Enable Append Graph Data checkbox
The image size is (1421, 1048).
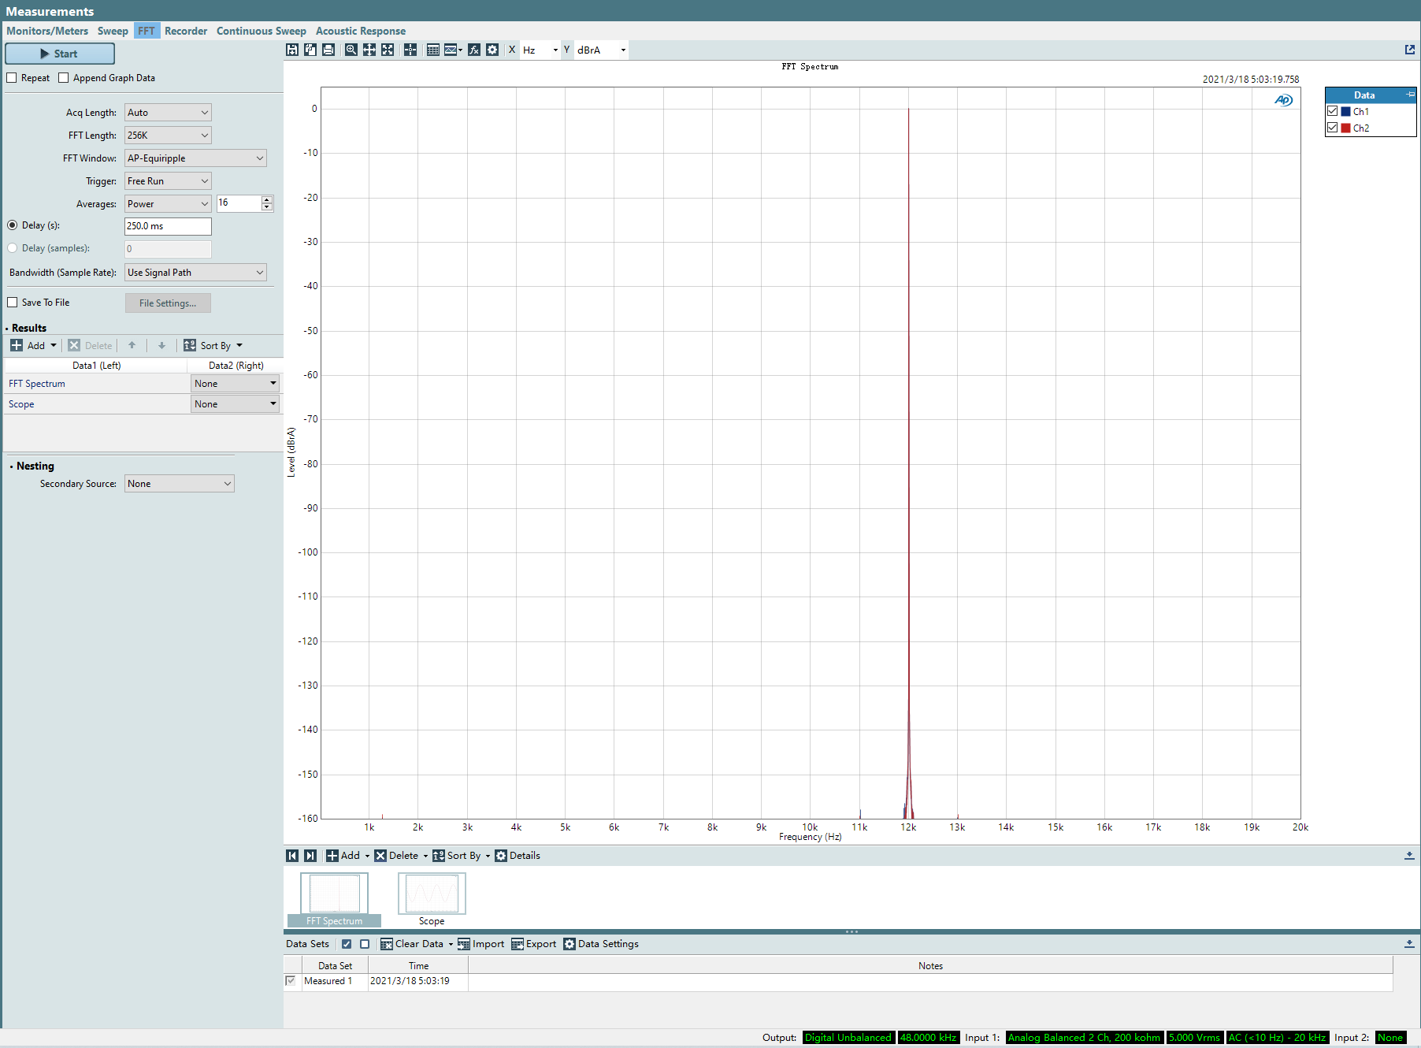[x=64, y=78]
